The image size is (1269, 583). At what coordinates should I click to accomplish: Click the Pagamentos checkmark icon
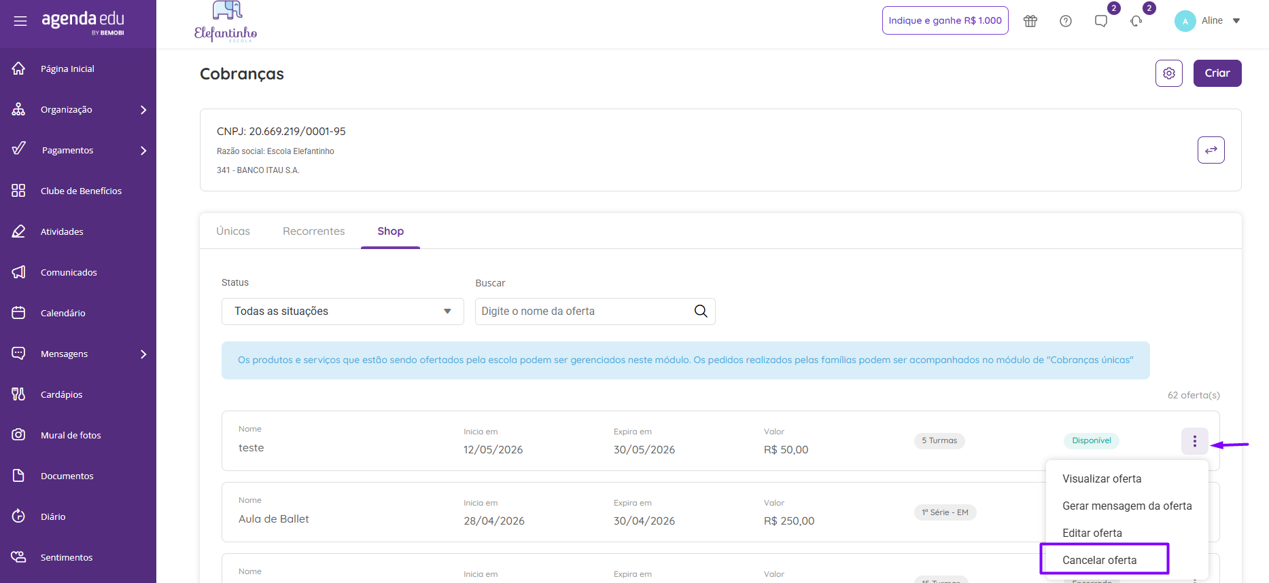pos(18,149)
